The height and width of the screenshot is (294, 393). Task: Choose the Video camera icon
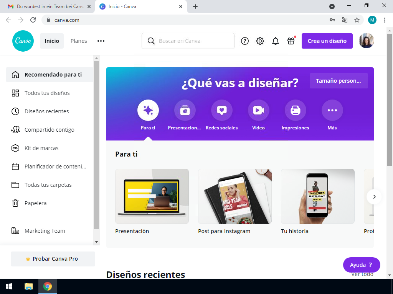pos(258,110)
